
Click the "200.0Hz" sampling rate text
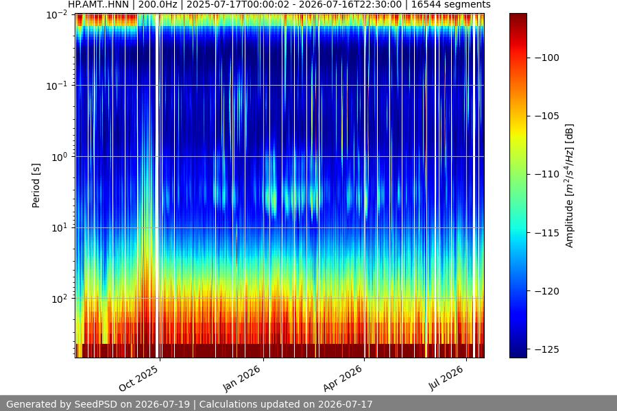tap(158, 4)
